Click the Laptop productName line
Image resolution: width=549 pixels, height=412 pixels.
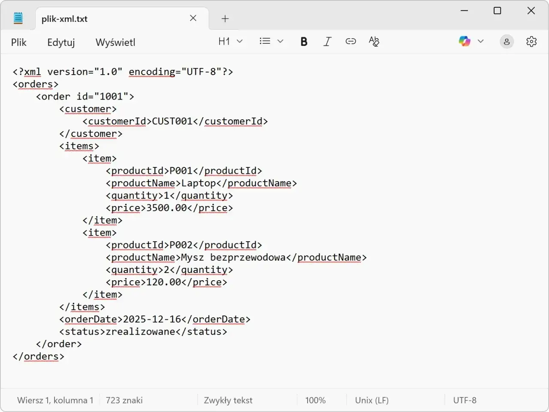click(x=201, y=183)
